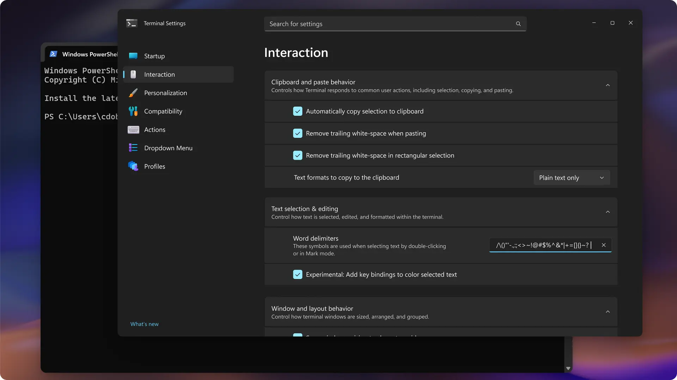Collapse the Text selection & editing section
677x380 pixels.
(608, 212)
